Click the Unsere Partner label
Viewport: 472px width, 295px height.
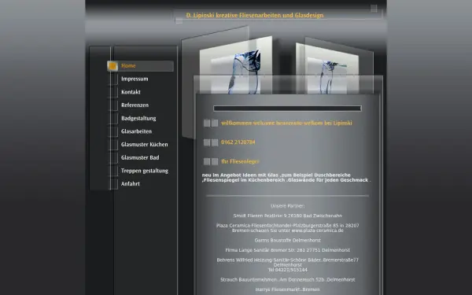[x=287, y=206]
